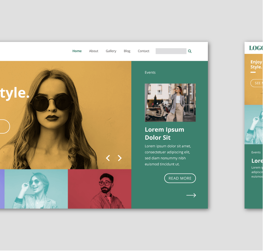This screenshot has height=251, width=263.
Task: Click the search magnifier icon
Action: point(189,51)
